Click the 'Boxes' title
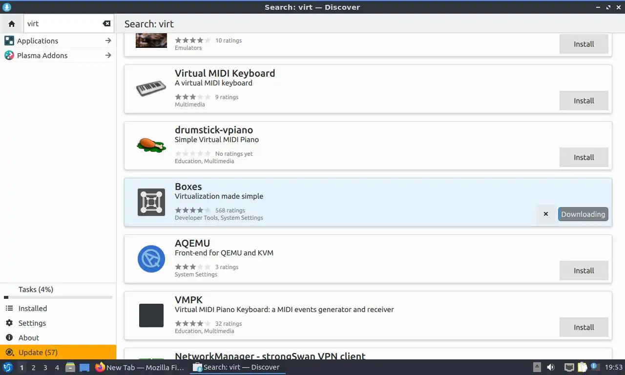 pyautogui.click(x=188, y=187)
